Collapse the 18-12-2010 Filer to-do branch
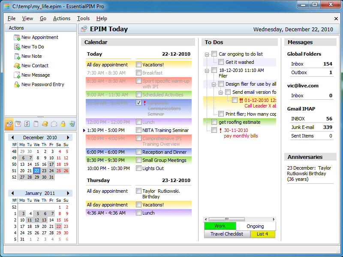The image size is (343, 257). (x=207, y=71)
